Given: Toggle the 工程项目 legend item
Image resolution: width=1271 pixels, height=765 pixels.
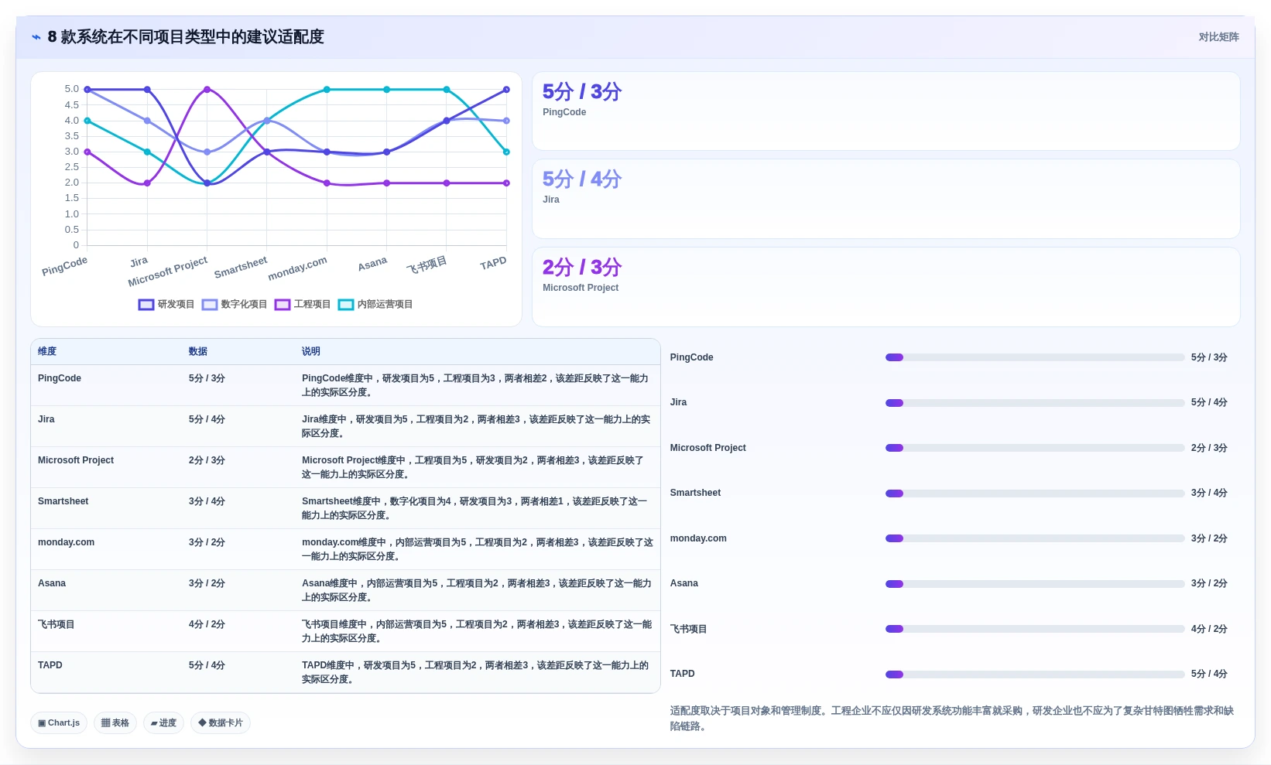Looking at the screenshot, I should pos(303,305).
